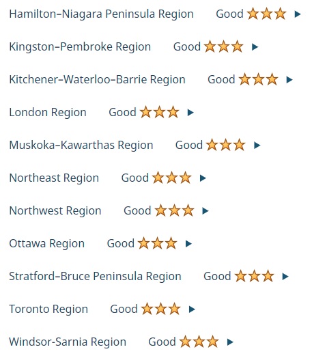
Task: Select the London Region link
Action: (48, 113)
